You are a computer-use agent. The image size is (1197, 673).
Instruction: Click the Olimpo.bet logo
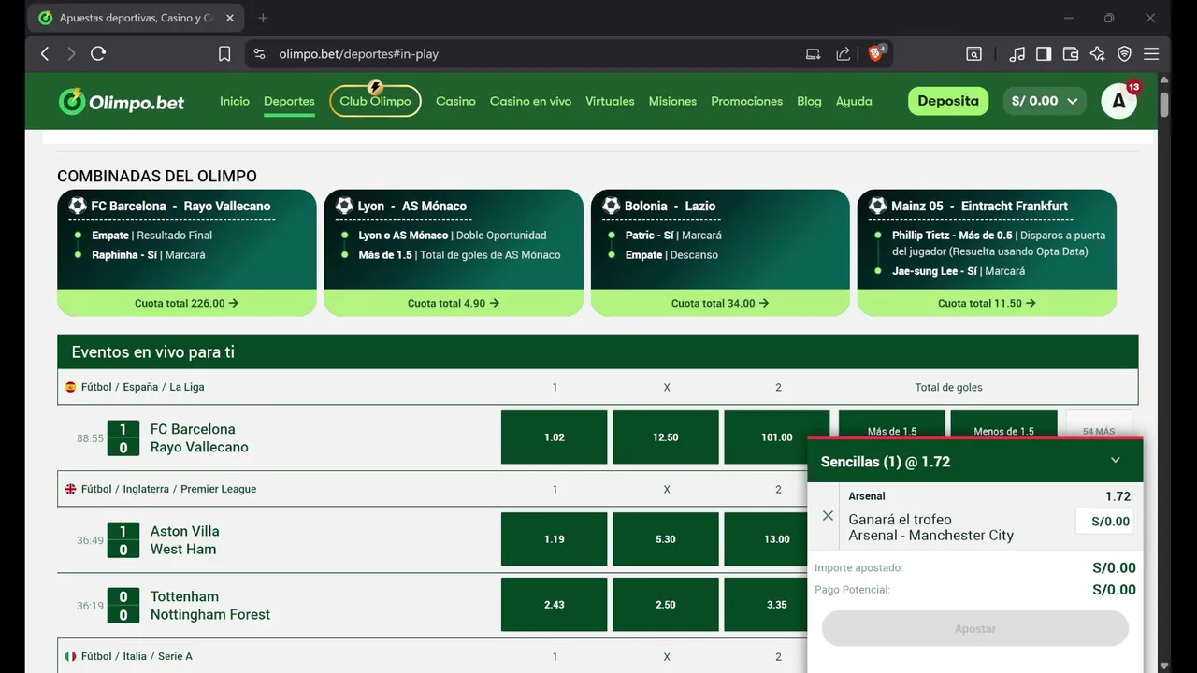pyautogui.click(x=122, y=102)
